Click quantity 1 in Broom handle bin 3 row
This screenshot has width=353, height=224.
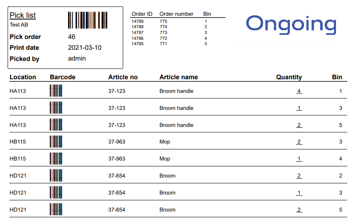[x=299, y=108]
